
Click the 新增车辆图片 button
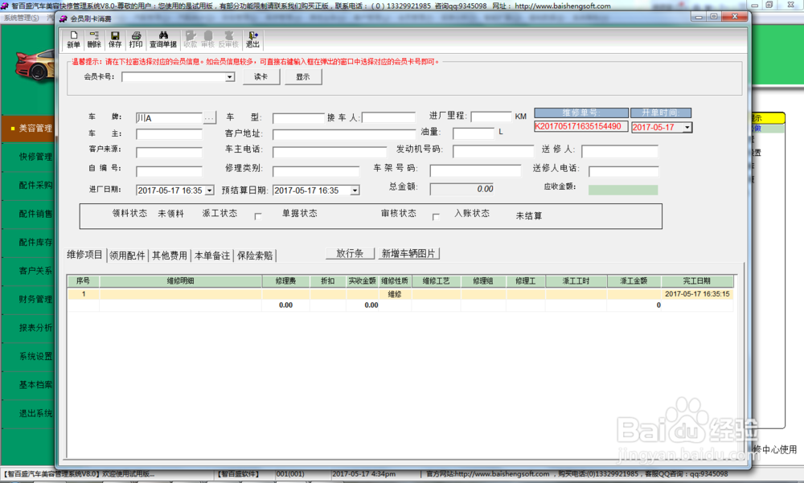[408, 253]
